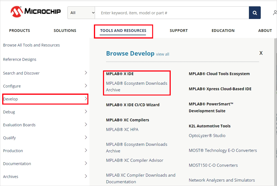
Task: Expand the Production chevron
Action: coord(86,150)
